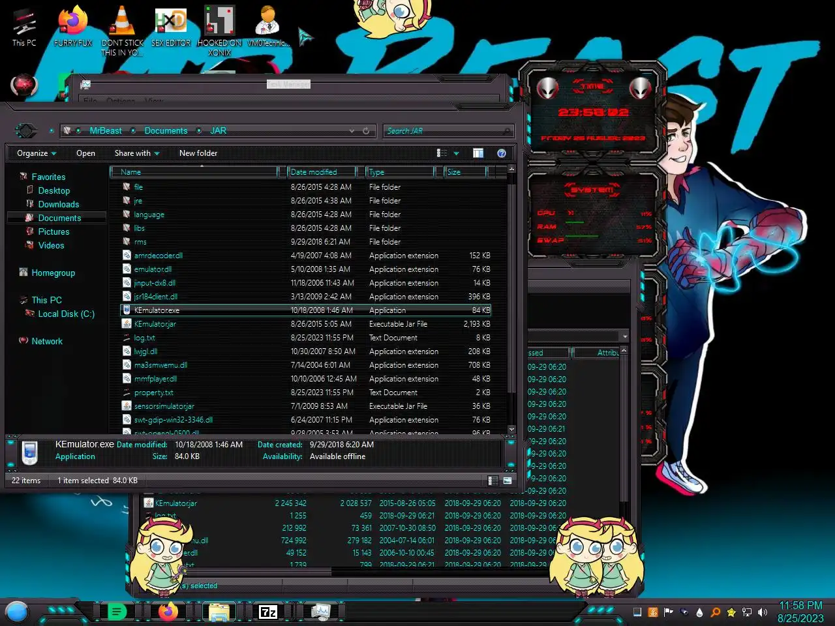Click the search magnifier in Search JAR
Image resolution: width=835 pixels, height=626 pixels.
(506, 131)
